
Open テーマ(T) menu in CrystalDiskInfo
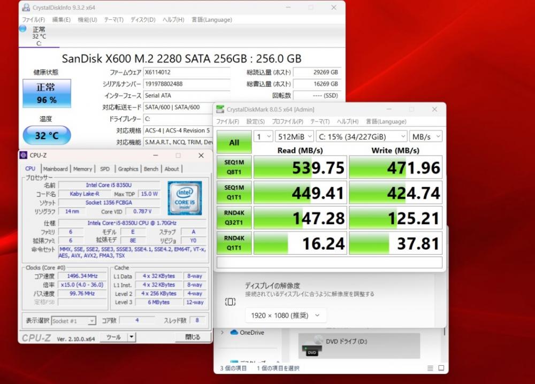click(113, 20)
